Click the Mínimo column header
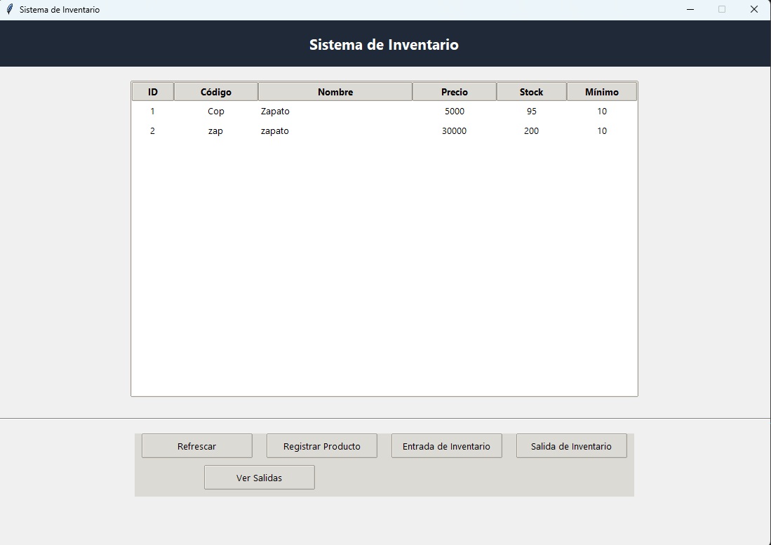Screen dimensions: 771x545 click(601, 91)
